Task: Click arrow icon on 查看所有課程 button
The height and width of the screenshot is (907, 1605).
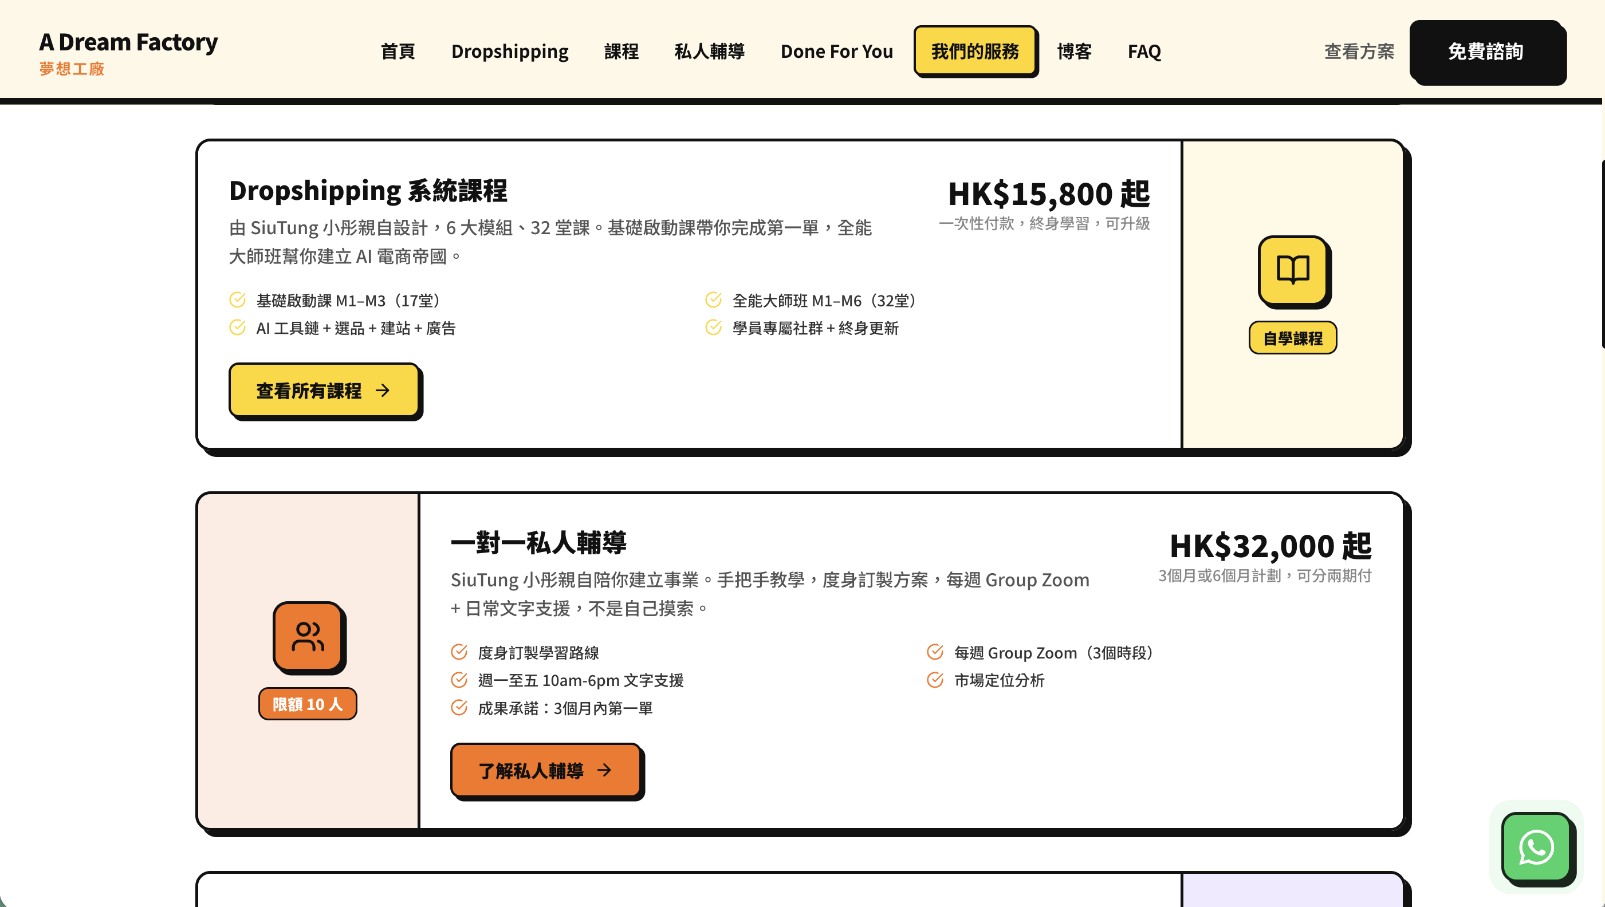Action: [383, 391]
